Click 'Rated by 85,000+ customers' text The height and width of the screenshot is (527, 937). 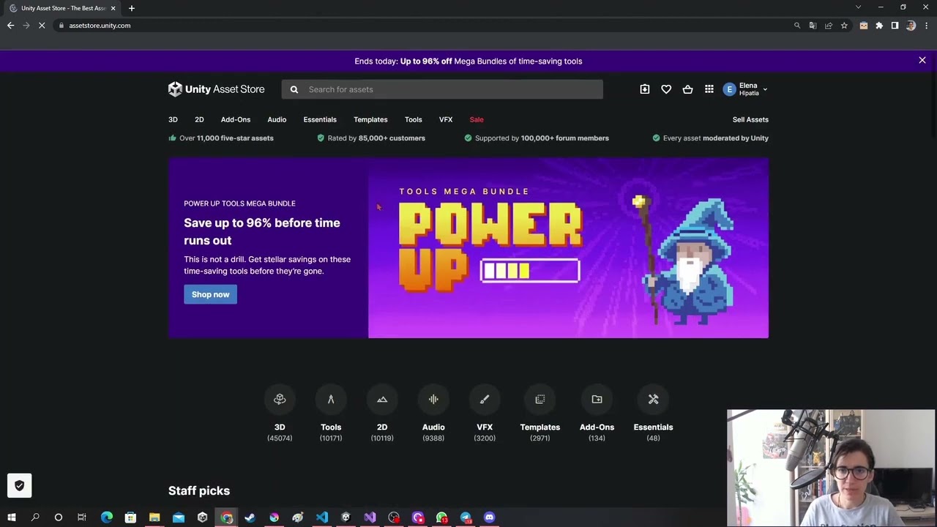point(376,138)
